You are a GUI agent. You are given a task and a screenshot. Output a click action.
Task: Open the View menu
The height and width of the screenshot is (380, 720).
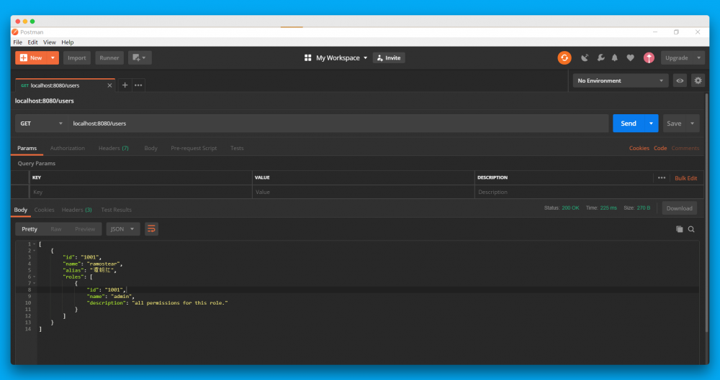pyautogui.click(x=49, y=42)
